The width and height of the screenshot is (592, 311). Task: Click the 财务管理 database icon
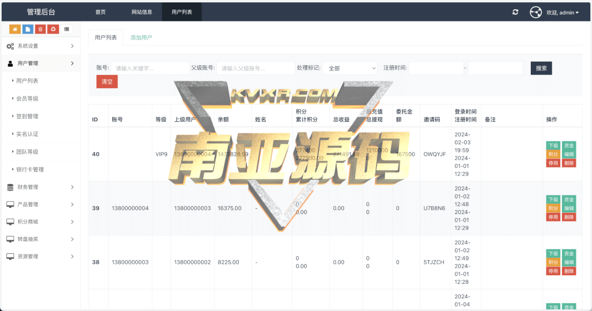[x=10, y=187]
